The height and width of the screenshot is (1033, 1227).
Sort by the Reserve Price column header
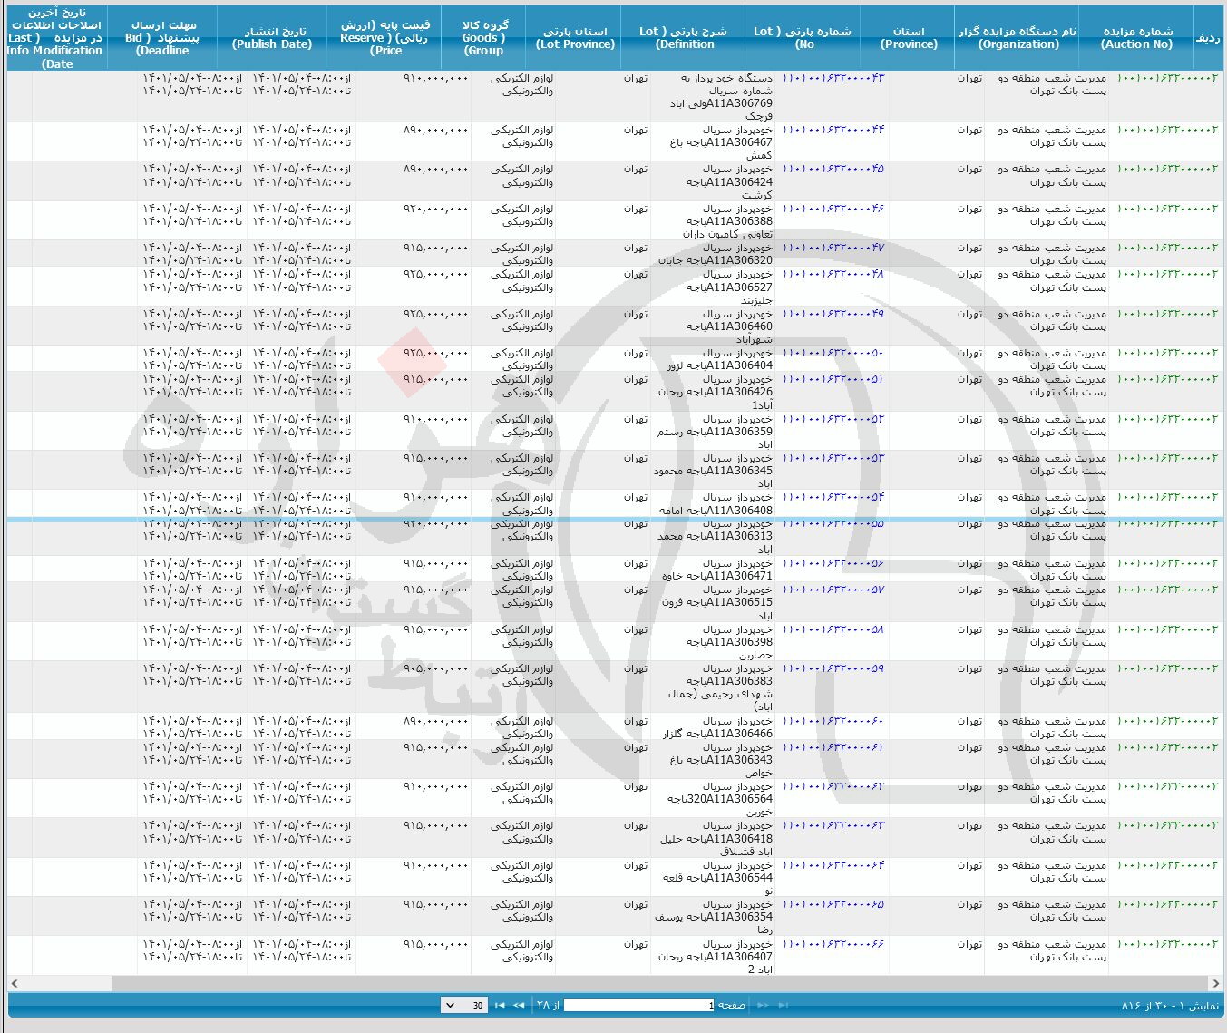(385, 38)
